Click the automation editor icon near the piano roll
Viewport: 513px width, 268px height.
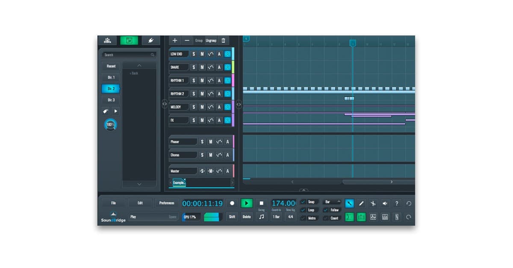coord(372,217)
